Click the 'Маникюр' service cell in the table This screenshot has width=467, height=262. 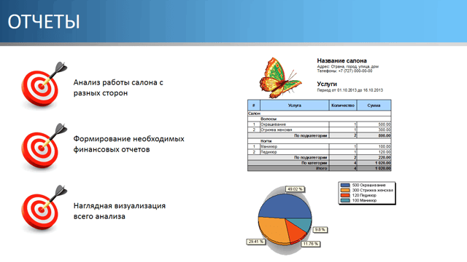pos(295,146)
